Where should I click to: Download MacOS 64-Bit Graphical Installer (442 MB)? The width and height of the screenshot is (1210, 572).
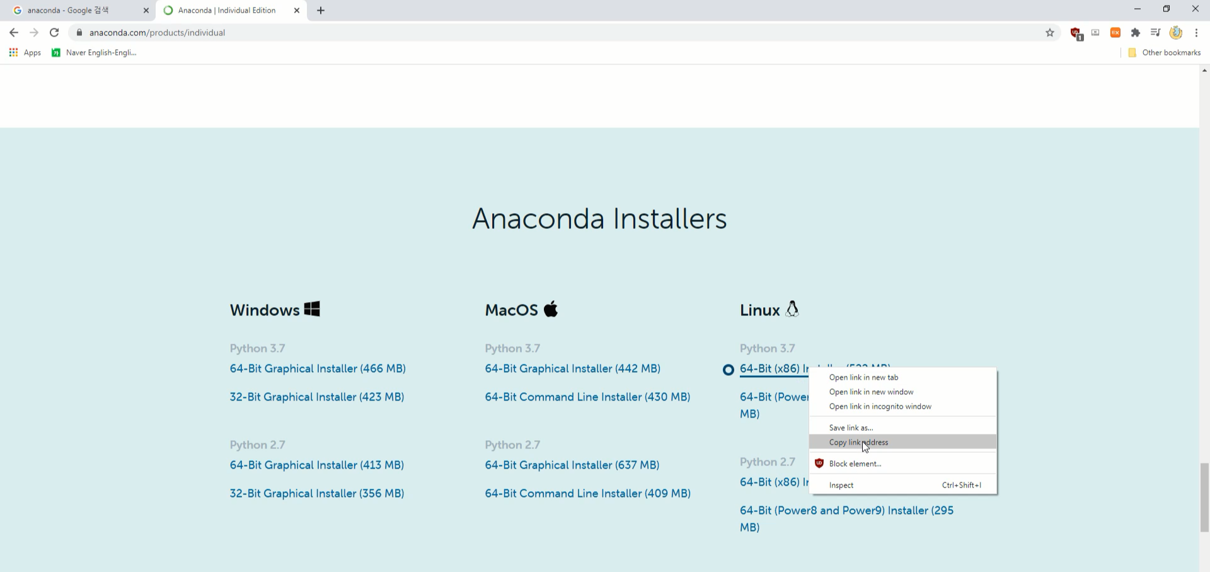[573, 368]
